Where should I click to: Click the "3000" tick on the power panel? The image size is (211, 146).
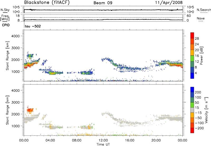(15, 48)
